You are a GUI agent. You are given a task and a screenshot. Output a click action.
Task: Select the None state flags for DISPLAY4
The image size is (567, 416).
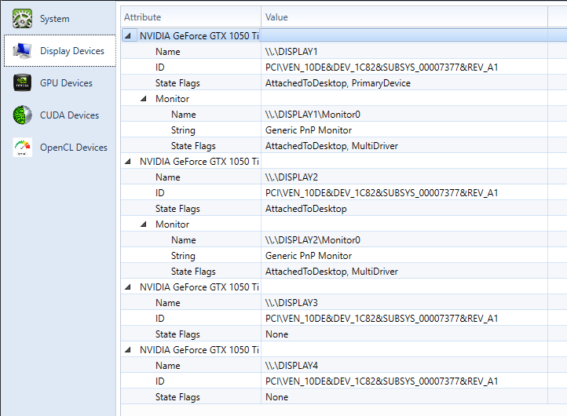(x=277, y=397)
